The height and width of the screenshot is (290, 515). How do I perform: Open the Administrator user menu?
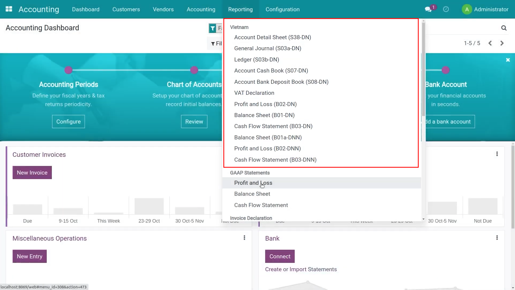pos(485,9)
